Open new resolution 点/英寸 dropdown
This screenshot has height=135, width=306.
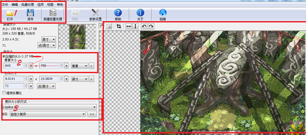[x=46, y=86]
